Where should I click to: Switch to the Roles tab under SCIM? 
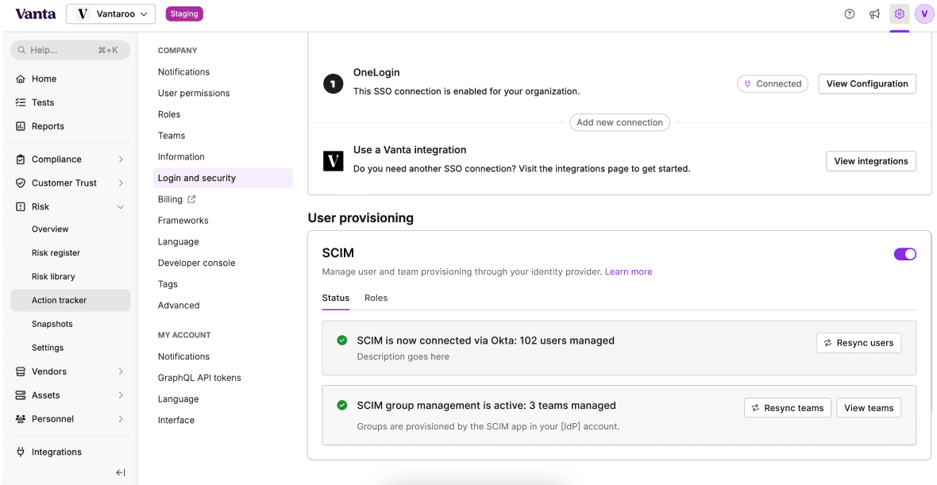[376, 298]
